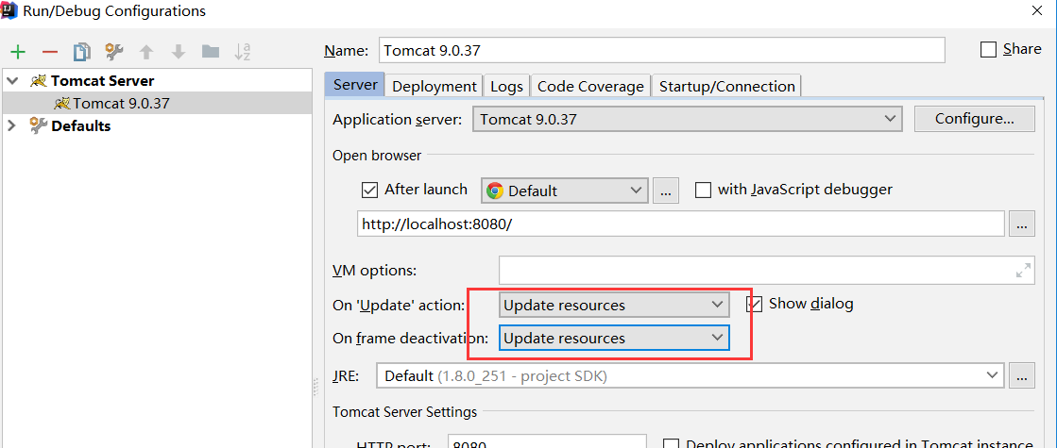Select the Defaults tree item
Image resolution: width=1057 pixels, height=448 pixels.
click(156, 125)
